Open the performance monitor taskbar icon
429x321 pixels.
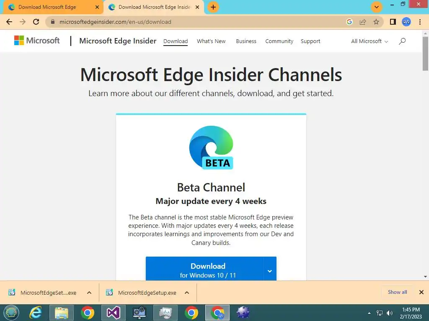point(165,313)
